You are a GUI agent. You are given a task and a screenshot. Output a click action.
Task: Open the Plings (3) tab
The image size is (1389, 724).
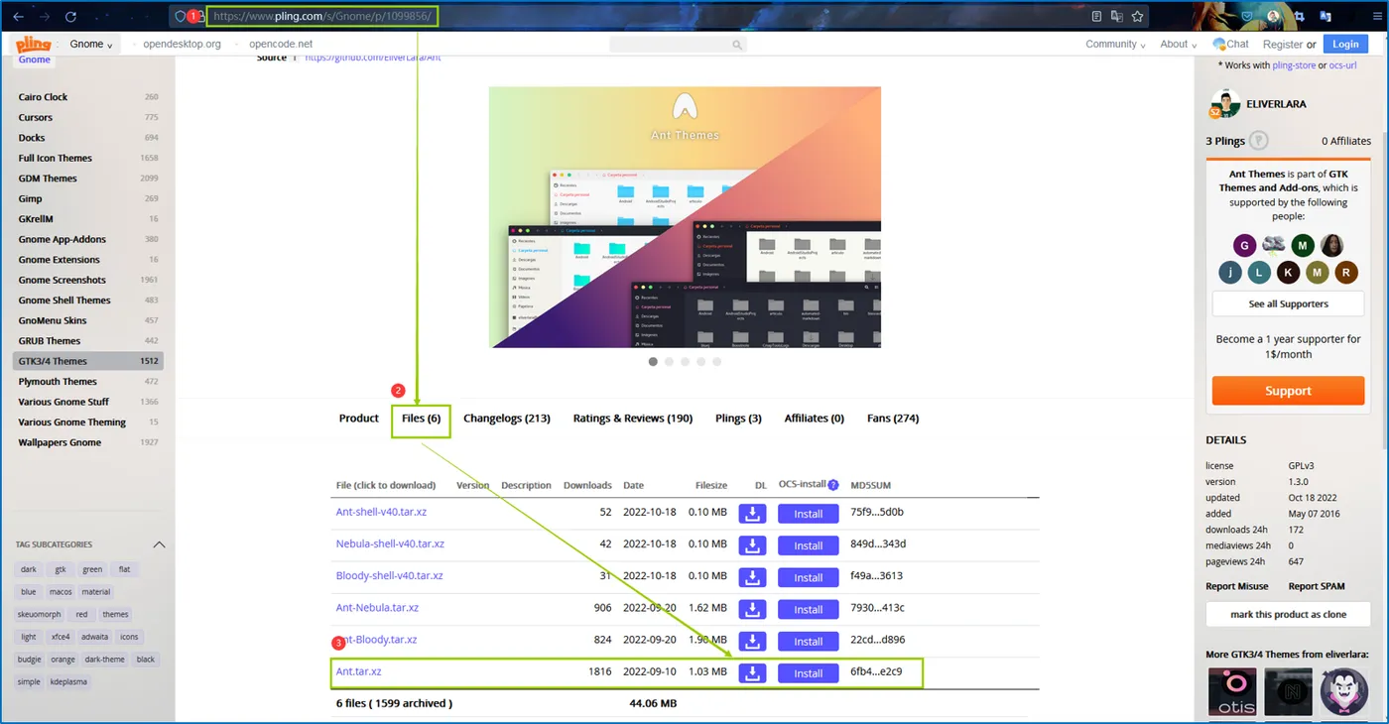(x=738, y=419)
